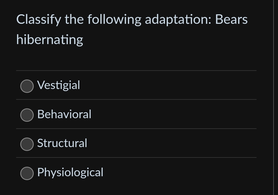Click the Physiological answer label
The image size is (278, 195).
(x=70, y=173)
